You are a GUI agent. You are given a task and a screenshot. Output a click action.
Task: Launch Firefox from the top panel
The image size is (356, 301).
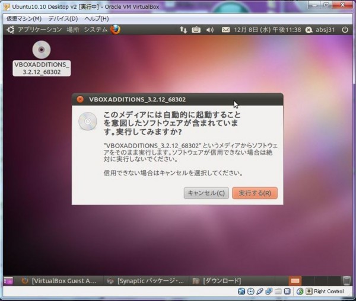[115, 30]
